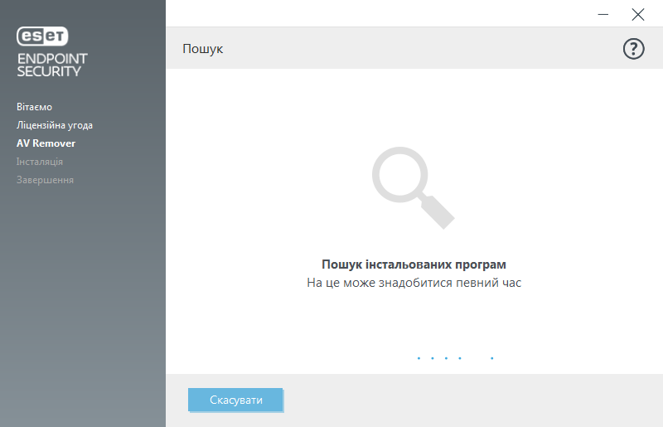663x427 pixels.
Task: Select the Вітаємо step in sidebar
Action: 34,107
